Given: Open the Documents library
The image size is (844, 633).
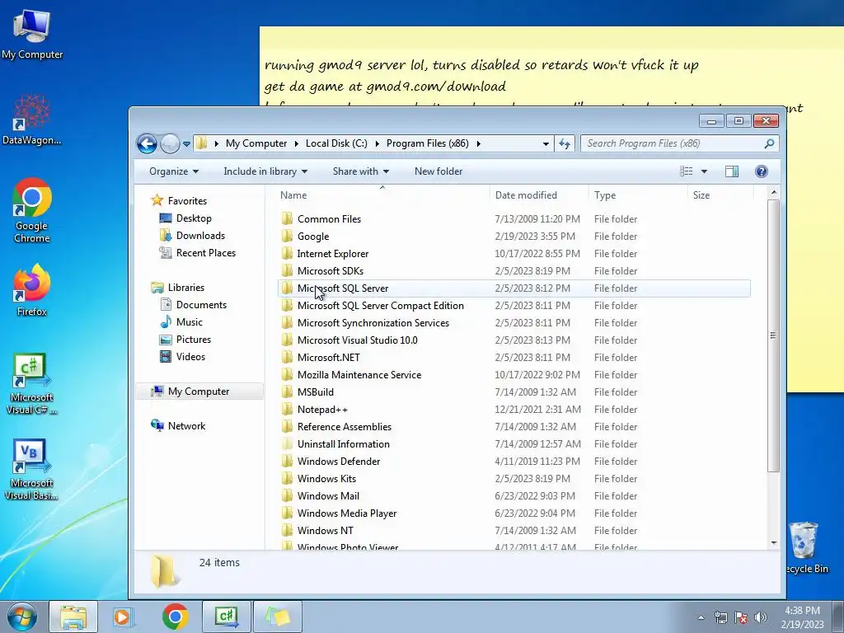Looking at the screenshot, I should tap(193, 305).
